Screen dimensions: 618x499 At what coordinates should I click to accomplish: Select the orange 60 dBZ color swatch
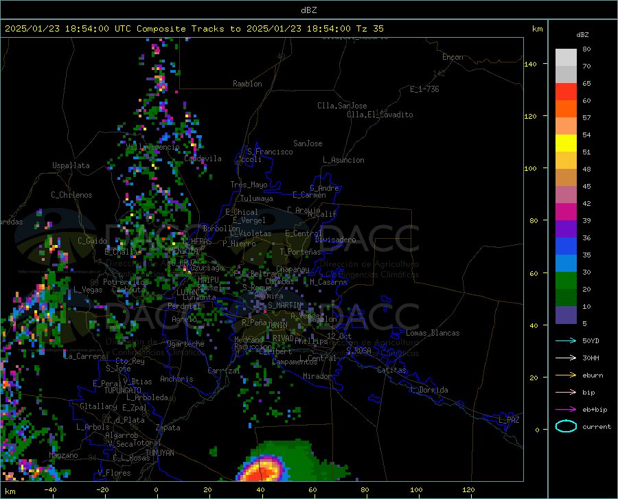click(x=566, y=109)
